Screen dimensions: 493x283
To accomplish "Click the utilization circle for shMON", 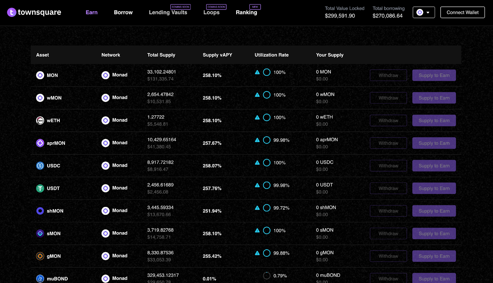I will (267, 208).
